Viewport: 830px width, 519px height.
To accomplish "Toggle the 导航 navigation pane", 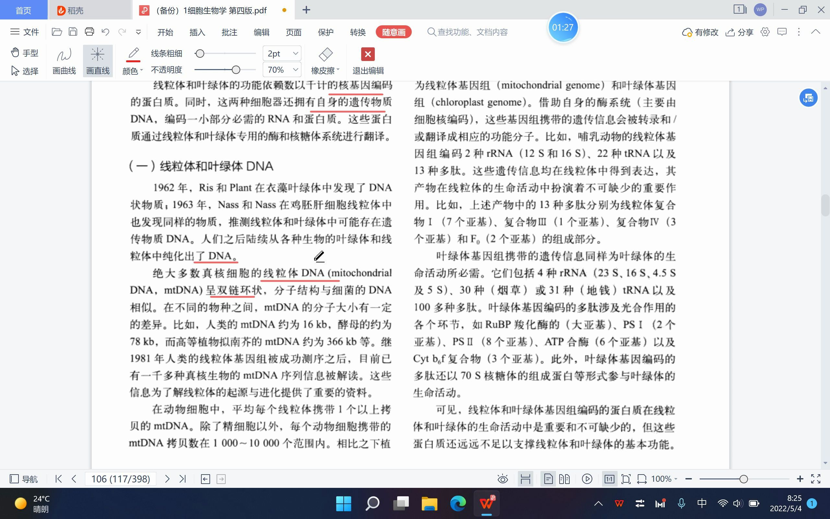I will (x=24, y=479).
